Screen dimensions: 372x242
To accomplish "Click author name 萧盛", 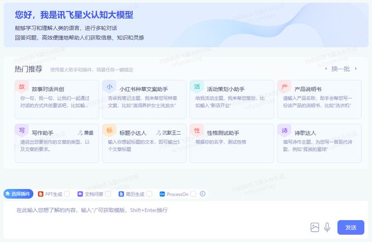I will pyautogui.click(x=88, y=133).
